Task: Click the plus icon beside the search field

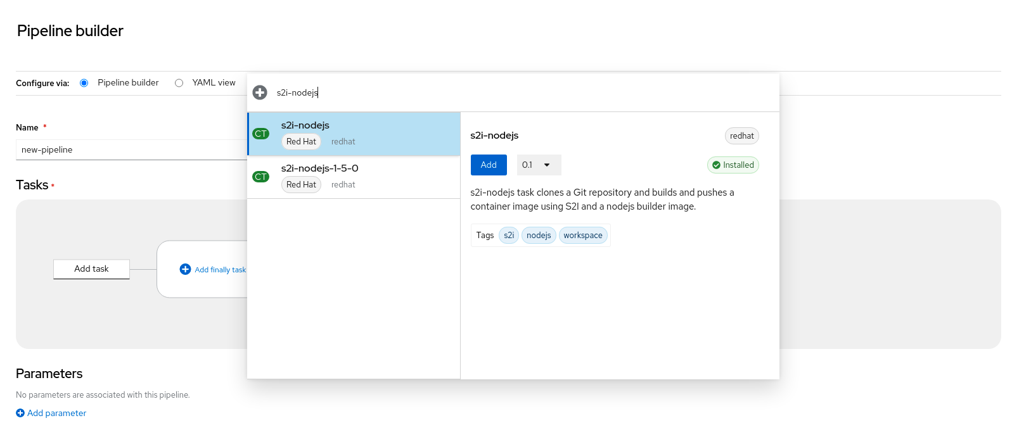Action: 260,92
